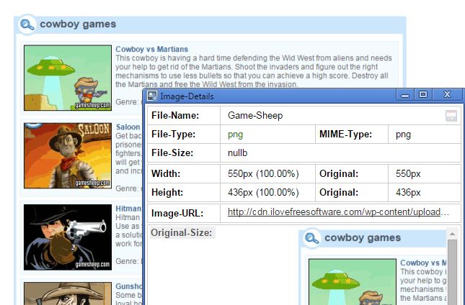Click the Genre label under Saloon
465x305 pixels.
click(x=127, y=188)
